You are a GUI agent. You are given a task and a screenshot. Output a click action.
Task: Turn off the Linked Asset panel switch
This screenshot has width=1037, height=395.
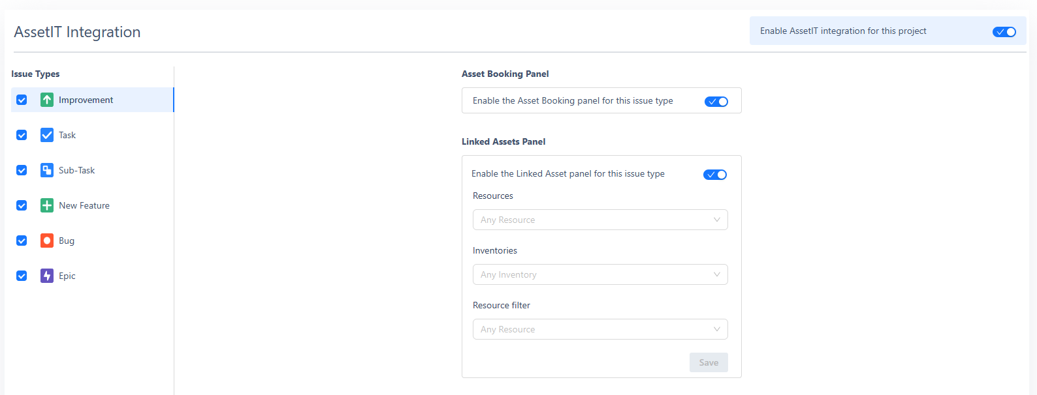pyautogui.click(x=714, y=174)
